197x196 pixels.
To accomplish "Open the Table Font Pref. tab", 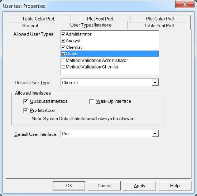I will (x=159, y=26).
